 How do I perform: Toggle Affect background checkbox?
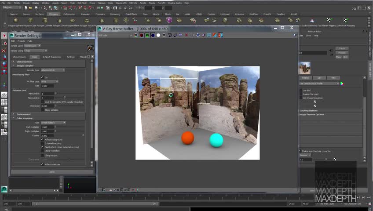tap(42, 139)
